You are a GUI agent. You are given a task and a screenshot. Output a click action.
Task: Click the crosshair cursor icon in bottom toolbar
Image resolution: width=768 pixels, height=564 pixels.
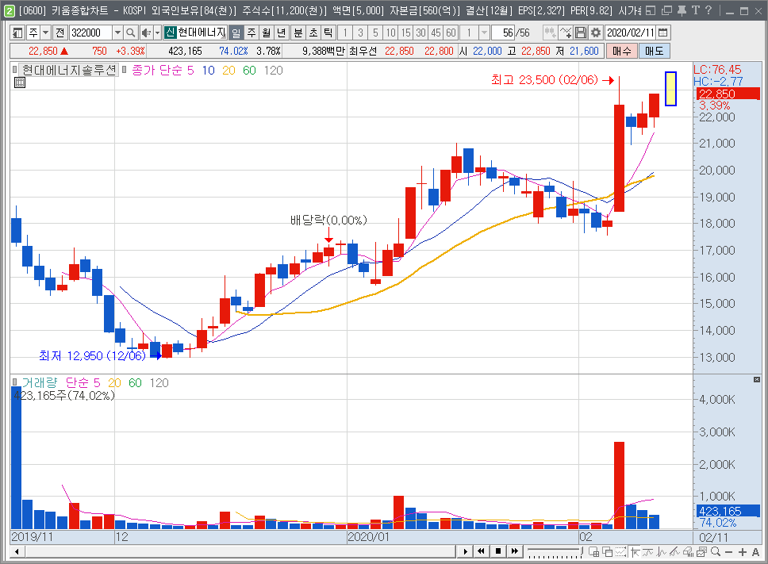(x=636, y=552)
